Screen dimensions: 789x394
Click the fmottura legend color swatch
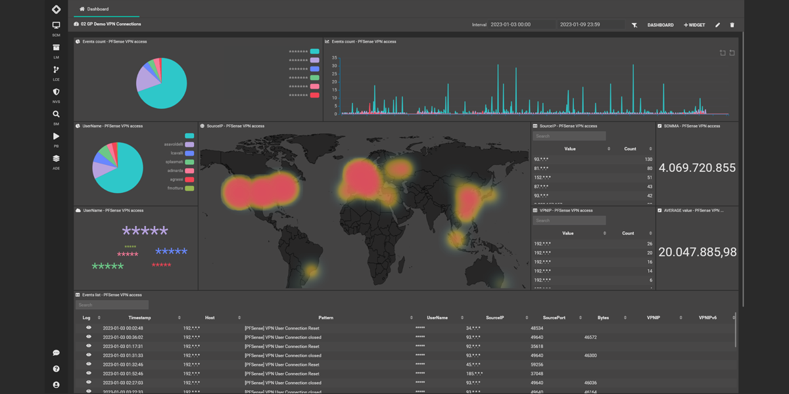pos(189,188)
